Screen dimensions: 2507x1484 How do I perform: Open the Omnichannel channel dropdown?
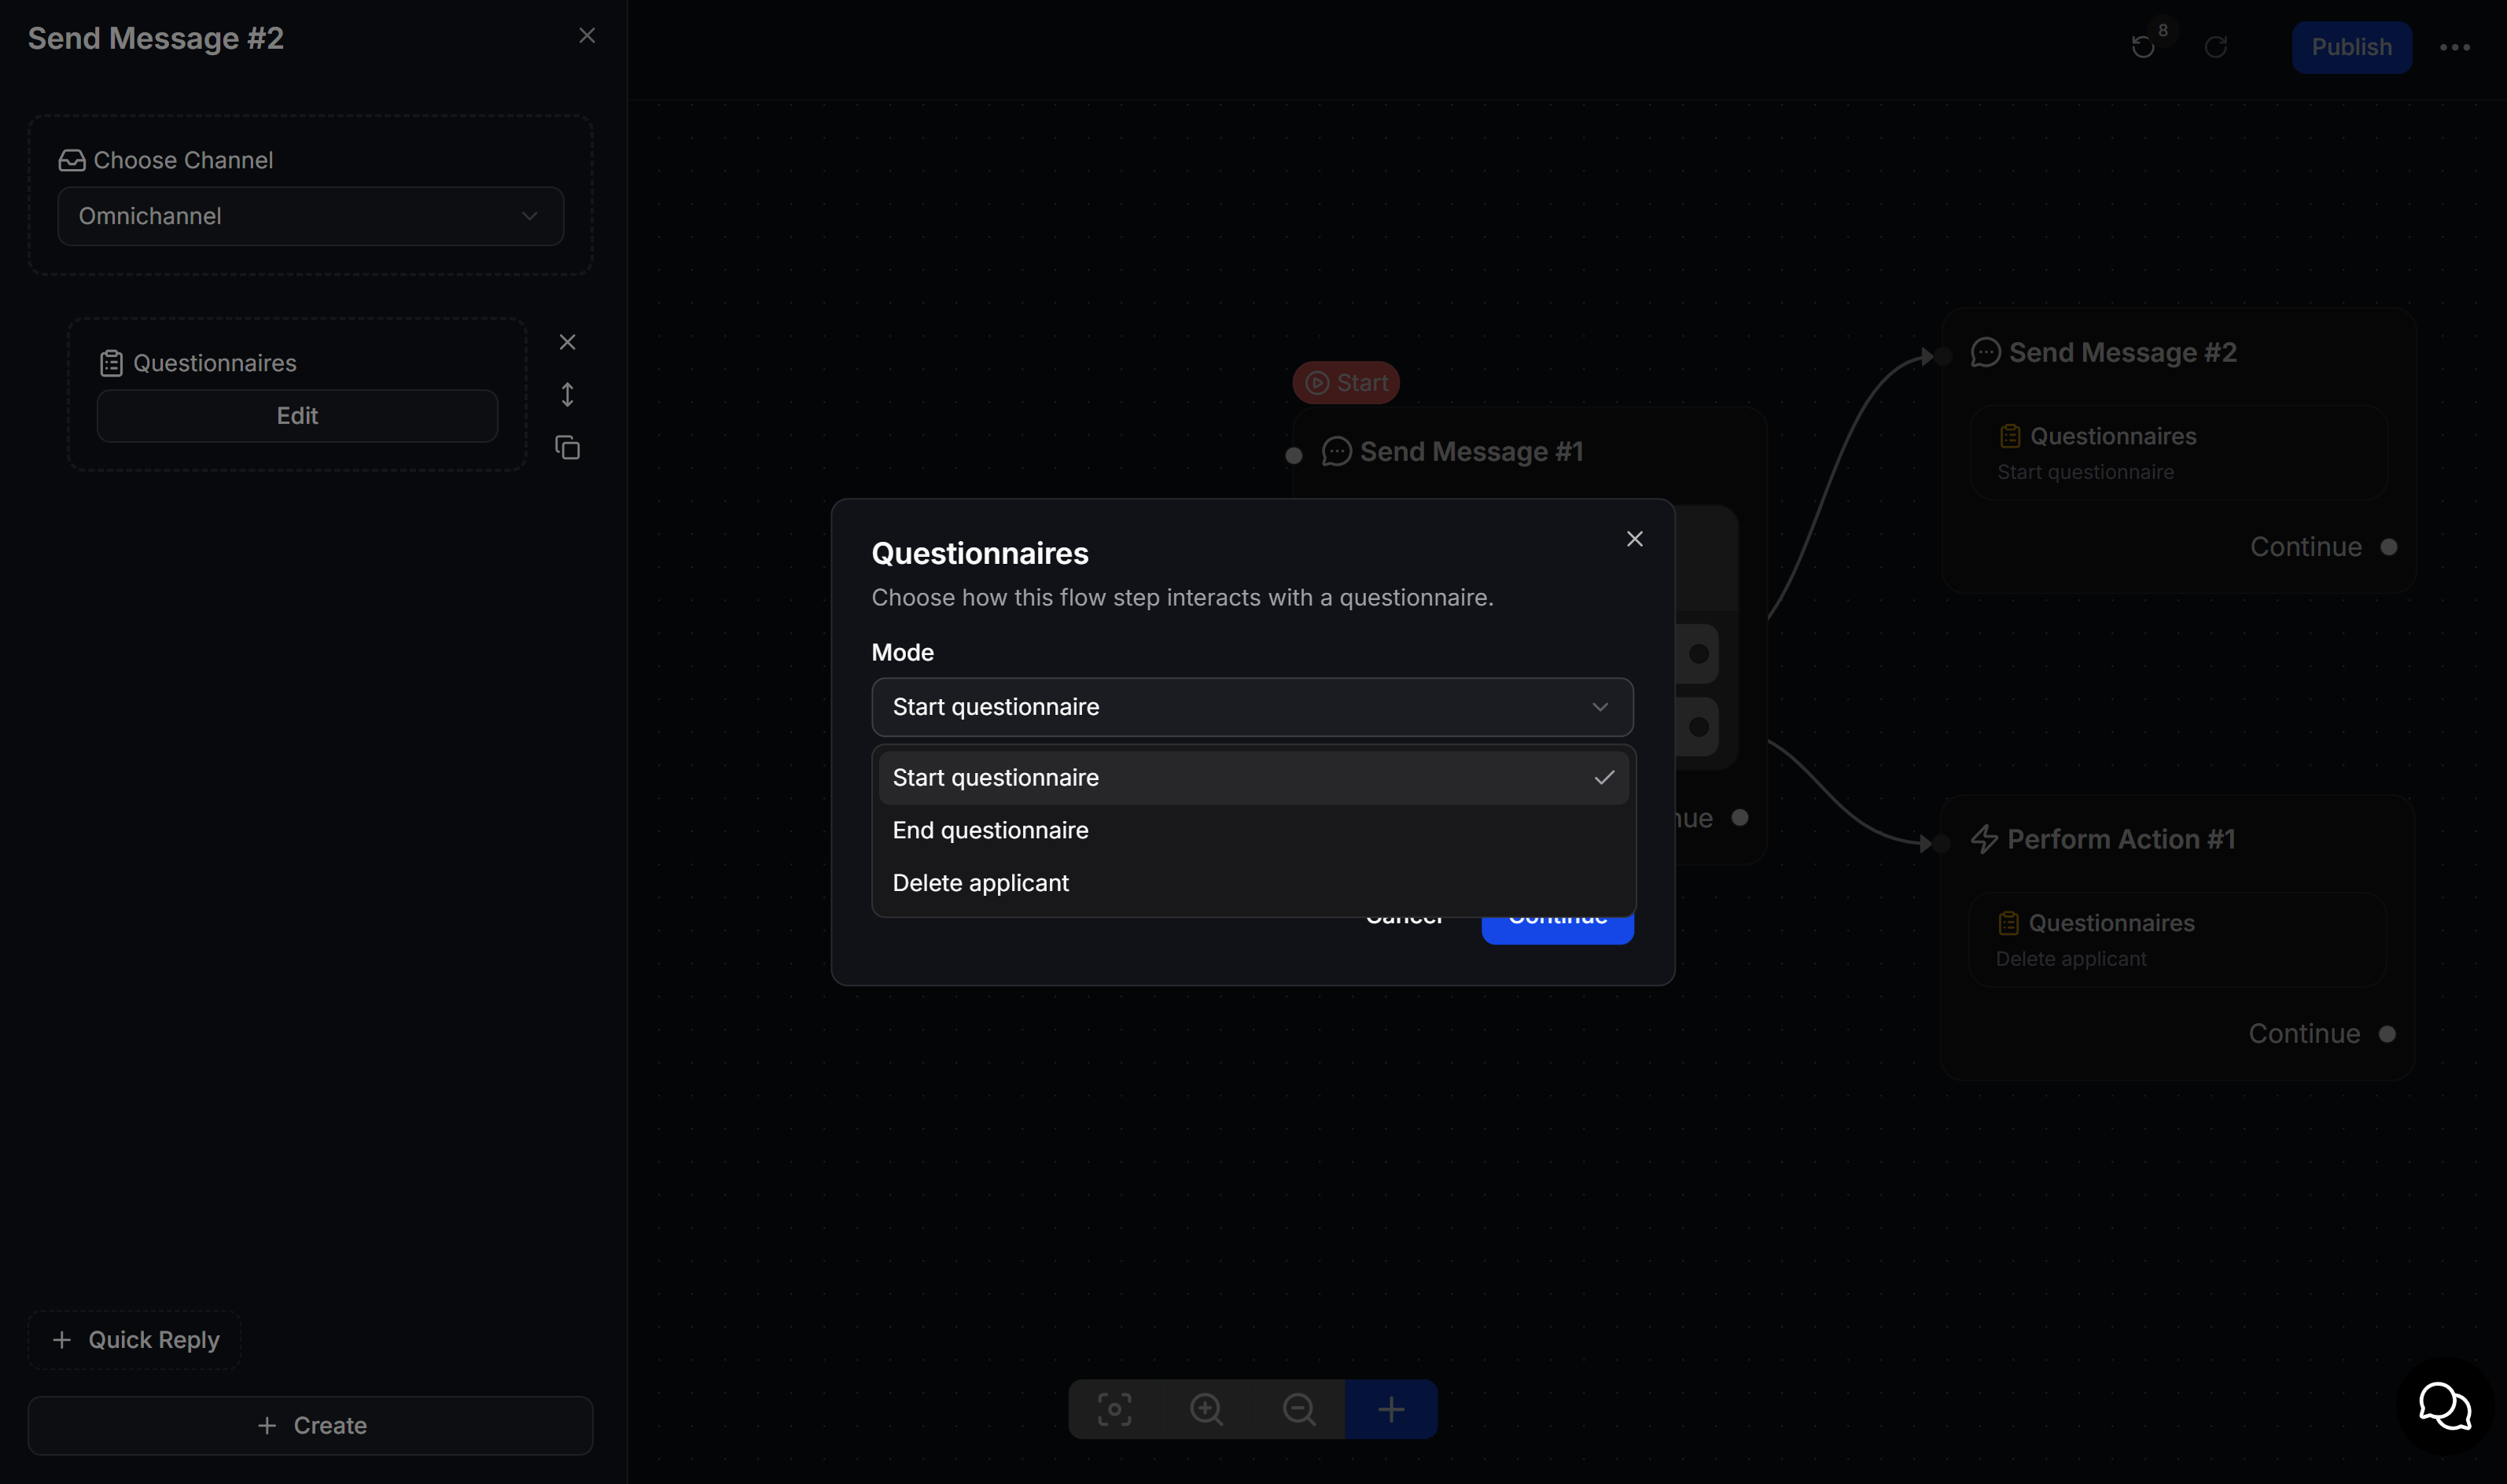pos(310,216)
